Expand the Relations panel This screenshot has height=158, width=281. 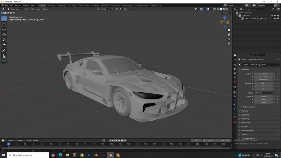(244, 111)
